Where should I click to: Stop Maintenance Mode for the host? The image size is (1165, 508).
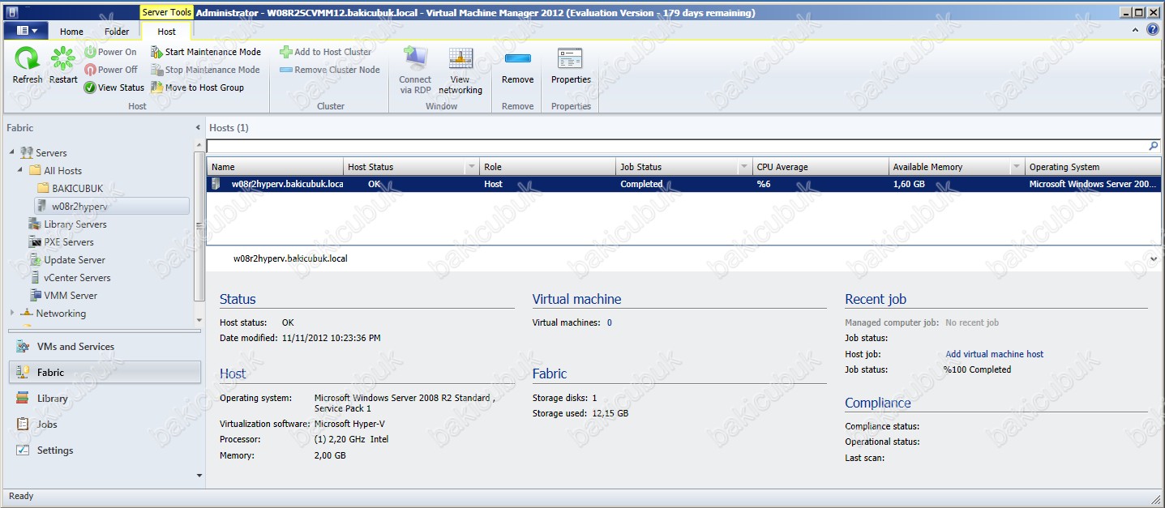coord(206,70)
